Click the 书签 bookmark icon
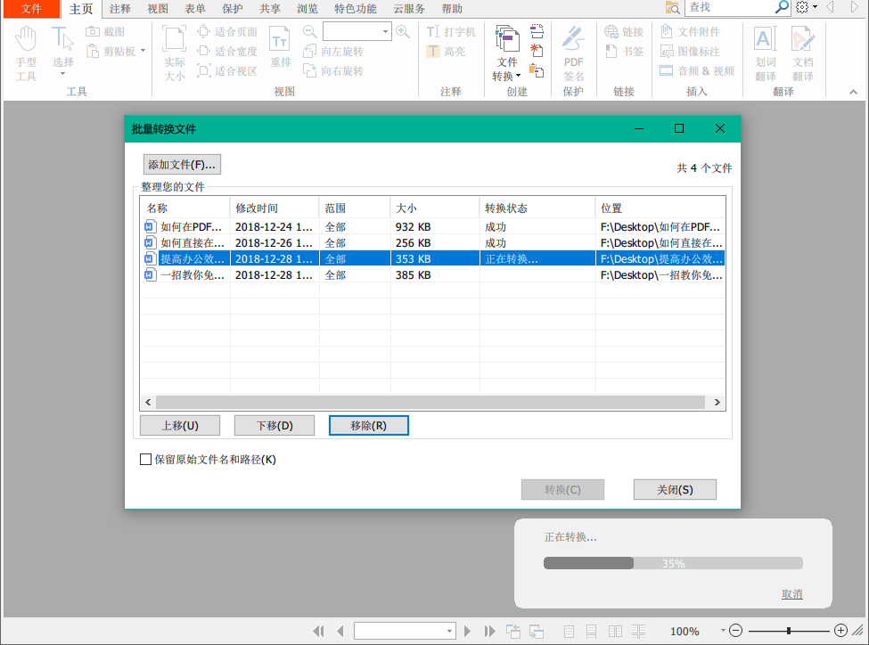Image resolution: width=869 pixels, height=645 pixels. (x=624, y=50)
